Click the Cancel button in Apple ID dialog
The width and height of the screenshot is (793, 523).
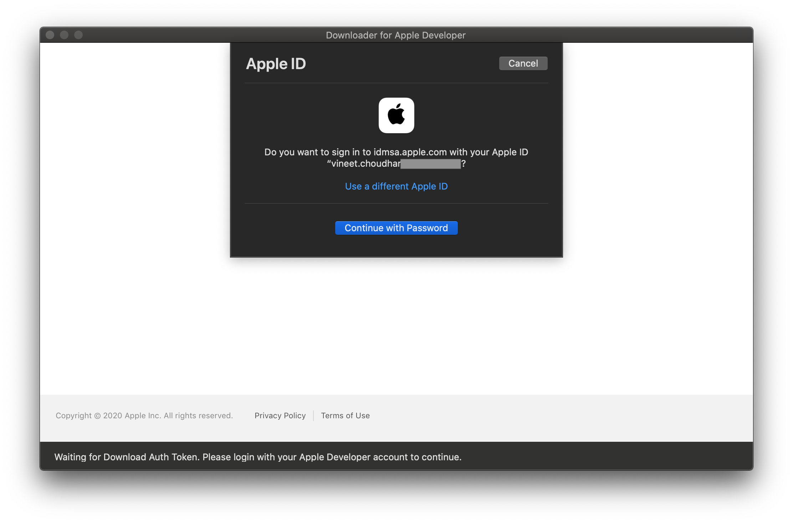point(523,63)
